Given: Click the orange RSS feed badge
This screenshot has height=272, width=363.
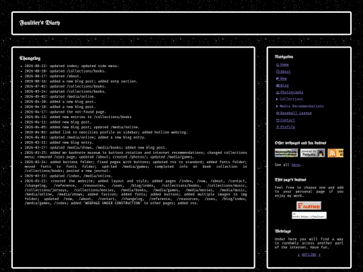Looking at the screenshot, I should click(335, 153).
